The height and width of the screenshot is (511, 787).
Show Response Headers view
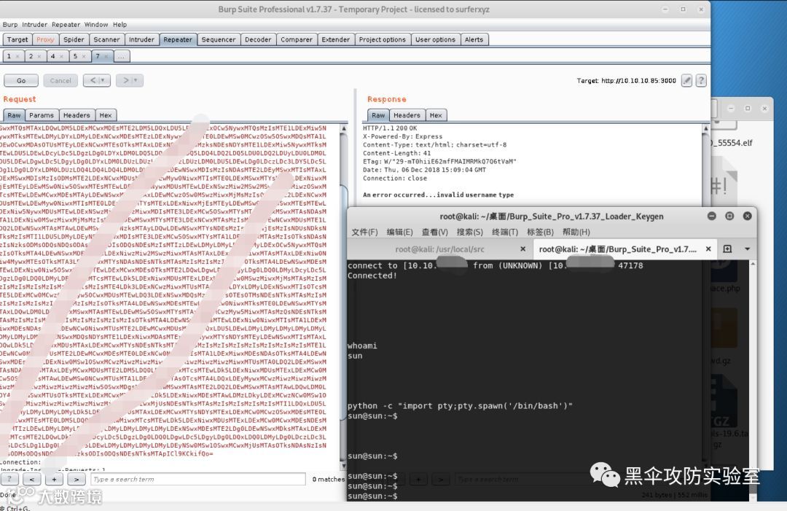[407, 115]
